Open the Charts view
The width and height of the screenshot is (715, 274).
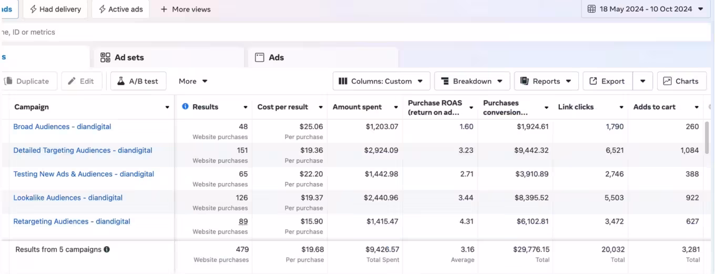pyautogui.click(x=681, y=81)
